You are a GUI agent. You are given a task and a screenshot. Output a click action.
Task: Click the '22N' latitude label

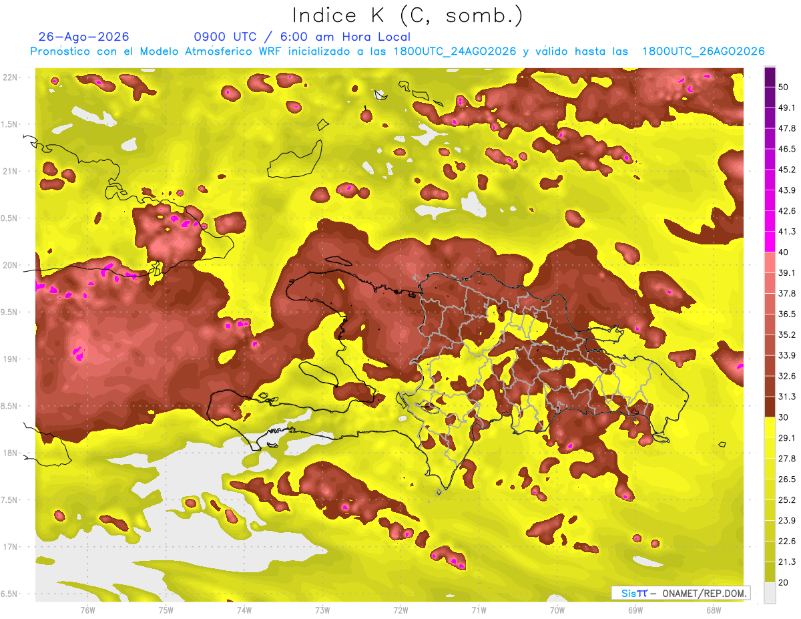tap(10, 77)
